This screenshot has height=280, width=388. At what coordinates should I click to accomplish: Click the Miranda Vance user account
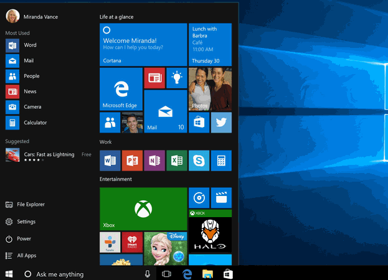(x=32, y=16)
